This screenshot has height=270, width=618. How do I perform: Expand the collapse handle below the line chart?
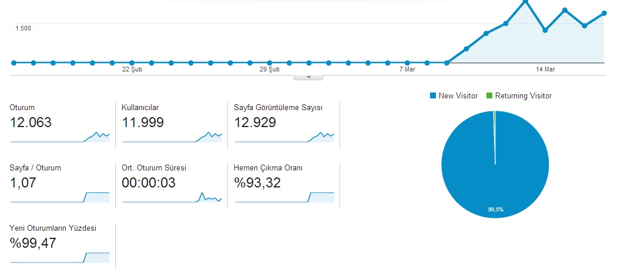tap(308, 77)
